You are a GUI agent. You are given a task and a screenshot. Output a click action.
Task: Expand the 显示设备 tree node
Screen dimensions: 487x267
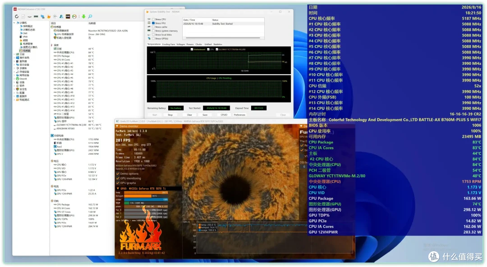pyautogui.click(x=14, y=65)
